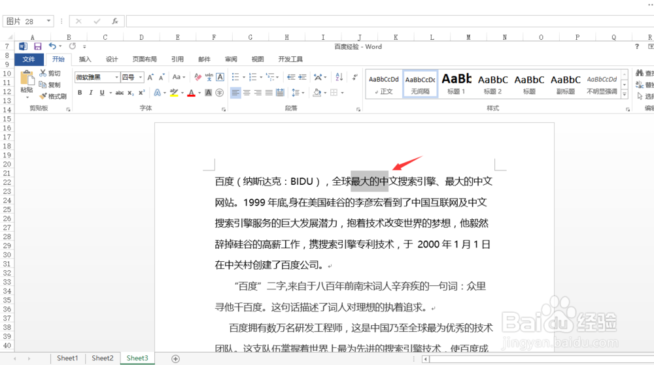Click the Sort A-Z icon
The image size is (654, 365).
[x=339, y=77]
